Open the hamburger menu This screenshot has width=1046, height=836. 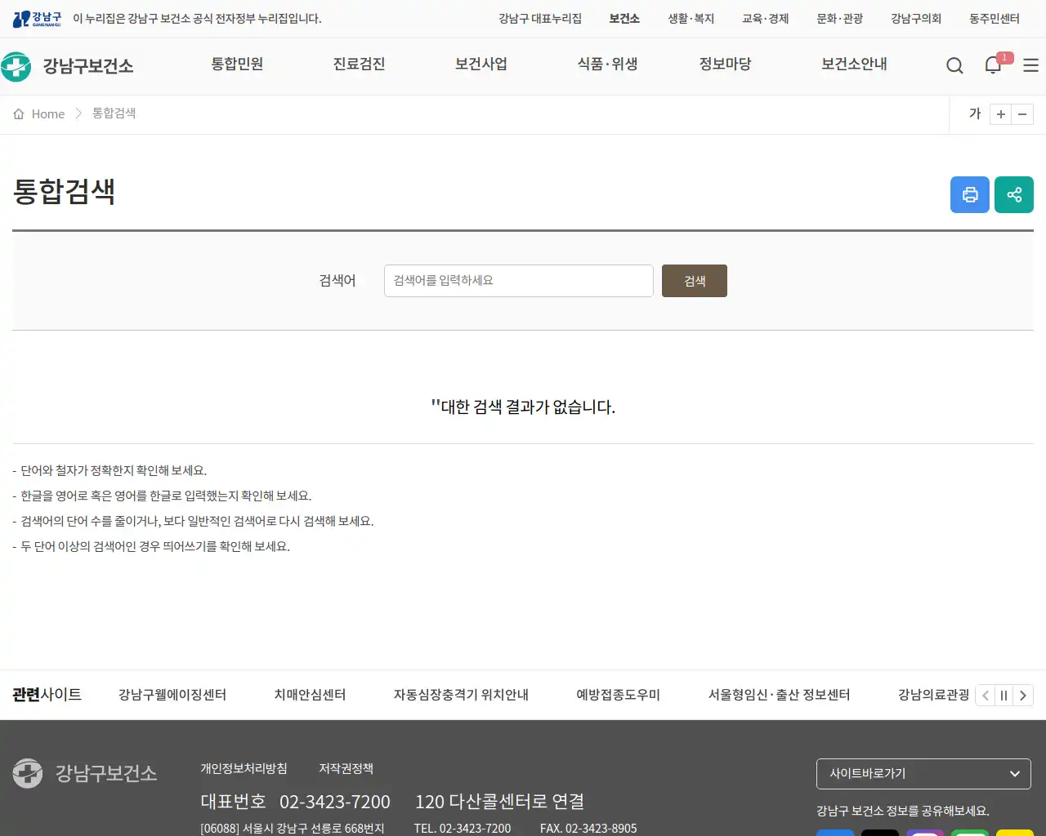click(1030, 65)
